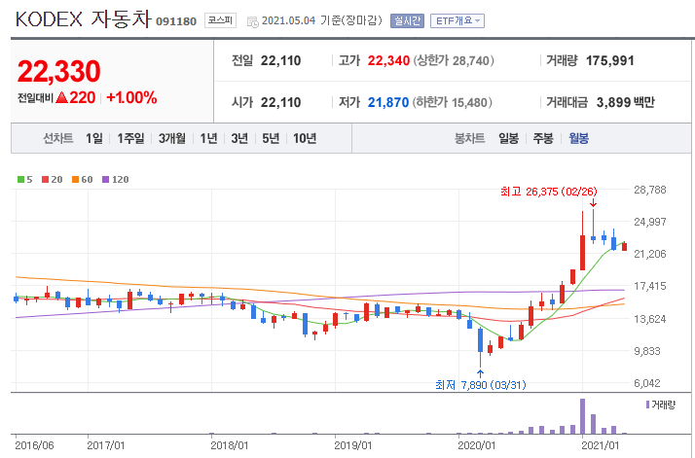The height and width of the screenshot is (458, 695).
Task: Click the 21,206 y-axis label
Action: coord(650,254)
